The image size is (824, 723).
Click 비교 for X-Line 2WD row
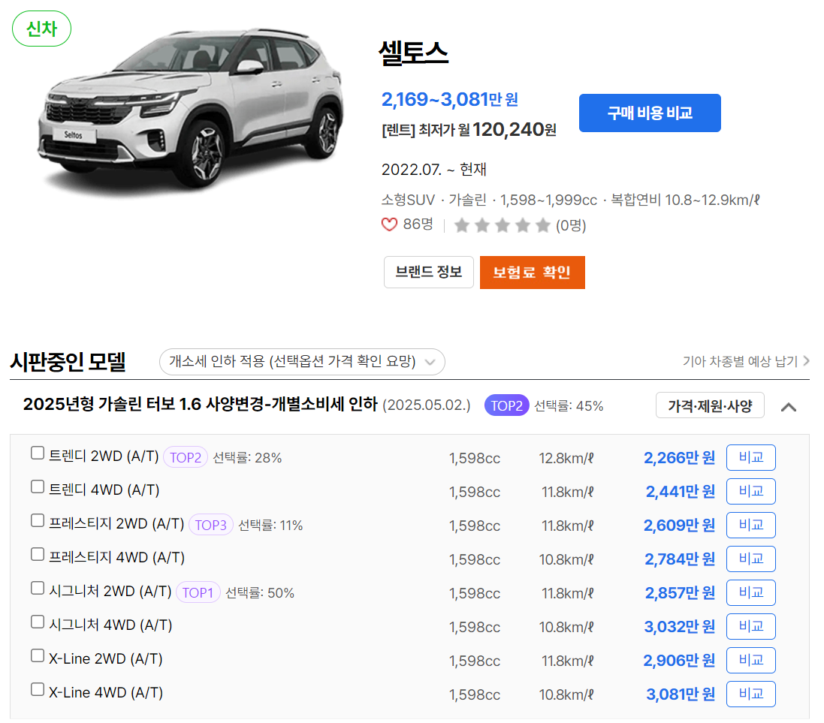coord(750,660)
